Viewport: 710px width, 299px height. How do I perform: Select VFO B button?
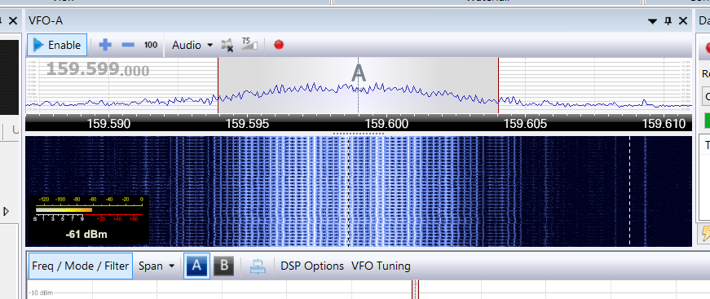point(223,266)
